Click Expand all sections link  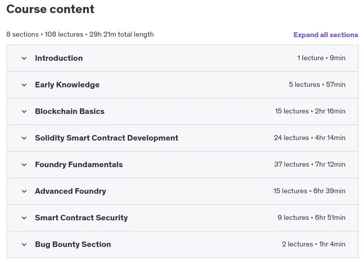[325, 35]
